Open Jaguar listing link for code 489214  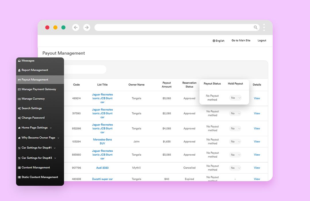102,98
